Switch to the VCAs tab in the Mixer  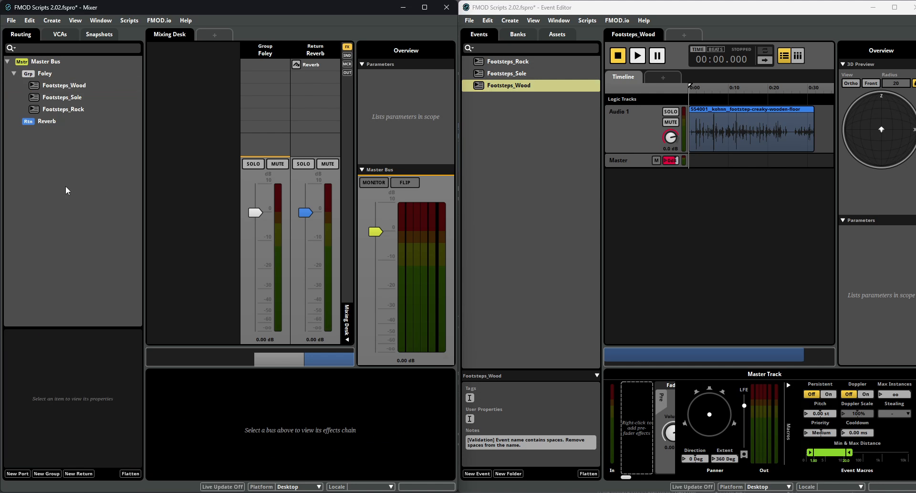coord(60,34)
